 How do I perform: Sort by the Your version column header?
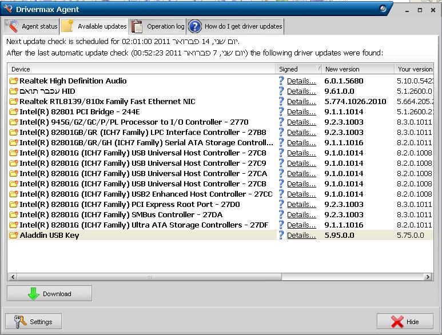coord(414,69)
